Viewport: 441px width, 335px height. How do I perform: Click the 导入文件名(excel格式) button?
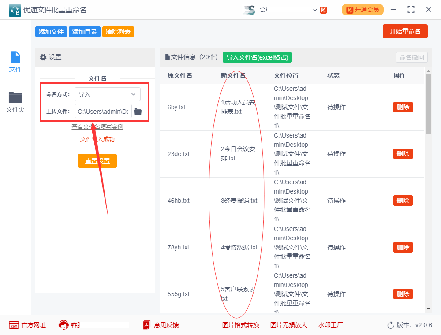[257, 57]
